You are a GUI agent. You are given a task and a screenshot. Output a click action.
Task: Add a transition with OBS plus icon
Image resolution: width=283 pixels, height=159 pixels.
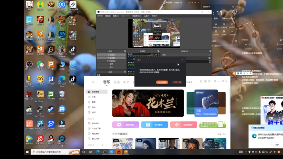202,58
